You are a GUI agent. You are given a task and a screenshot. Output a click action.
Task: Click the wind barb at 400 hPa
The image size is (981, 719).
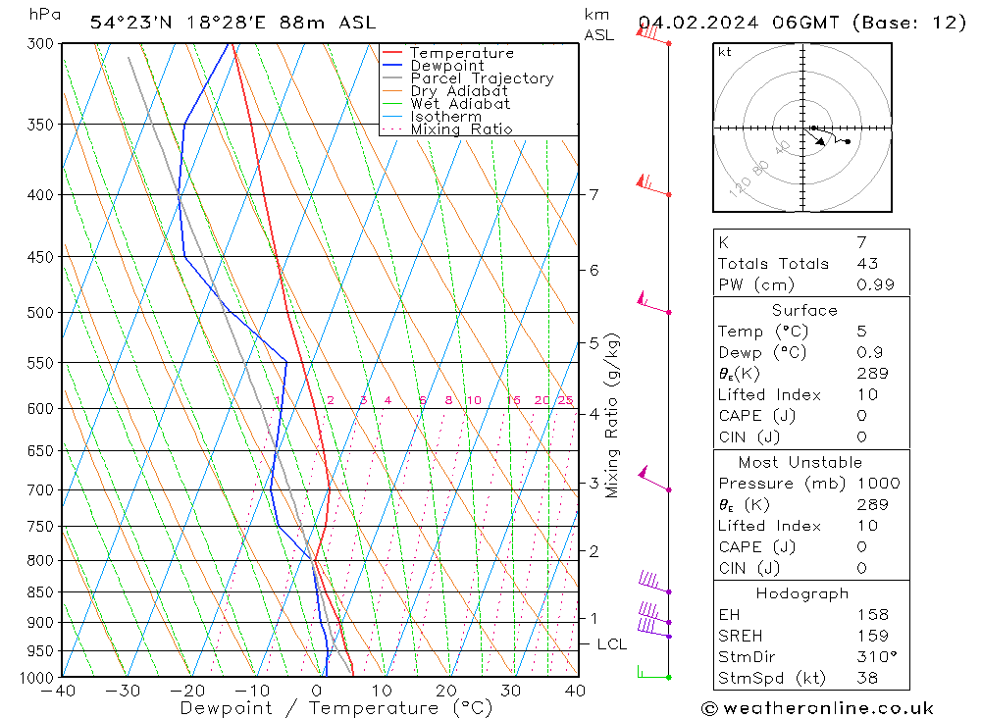[x=653, y=185]
